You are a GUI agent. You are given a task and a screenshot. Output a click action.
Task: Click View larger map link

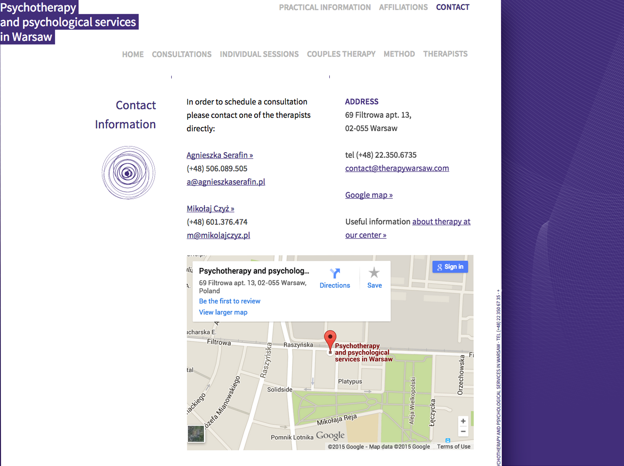[x=223, y=312]
